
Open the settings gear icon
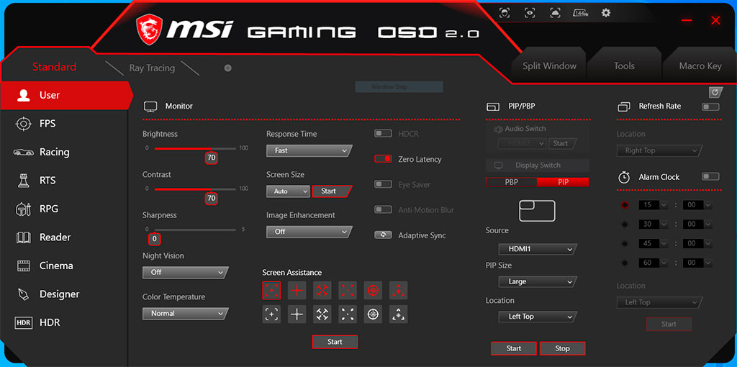[606, 13]
